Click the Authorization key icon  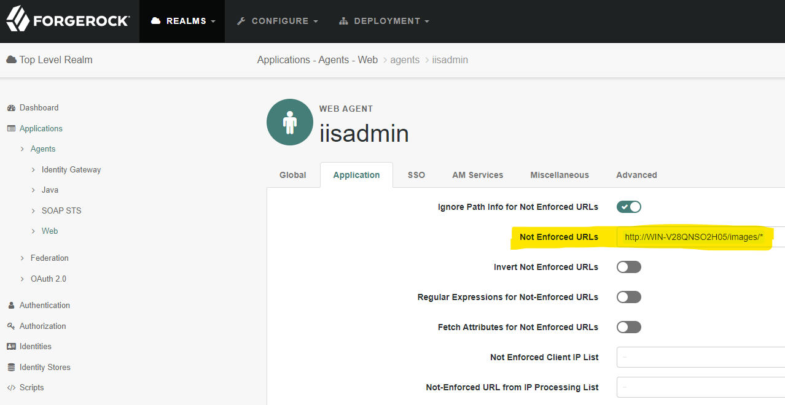(x=11, y=326)
